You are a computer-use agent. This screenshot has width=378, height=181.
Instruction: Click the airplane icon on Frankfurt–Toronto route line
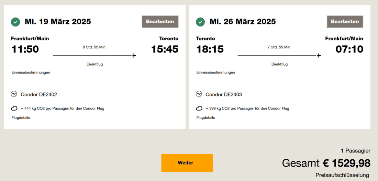(x=134, y=56)
